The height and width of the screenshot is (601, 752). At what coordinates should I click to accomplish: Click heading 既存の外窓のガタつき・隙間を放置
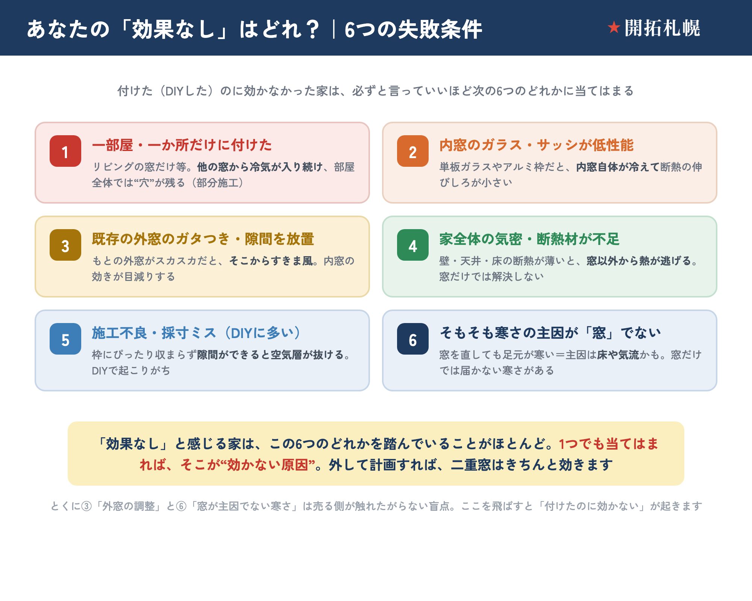point(203,239)
